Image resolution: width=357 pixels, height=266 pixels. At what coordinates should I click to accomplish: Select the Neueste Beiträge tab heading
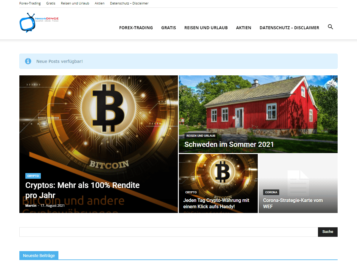[x=39, y=256]
